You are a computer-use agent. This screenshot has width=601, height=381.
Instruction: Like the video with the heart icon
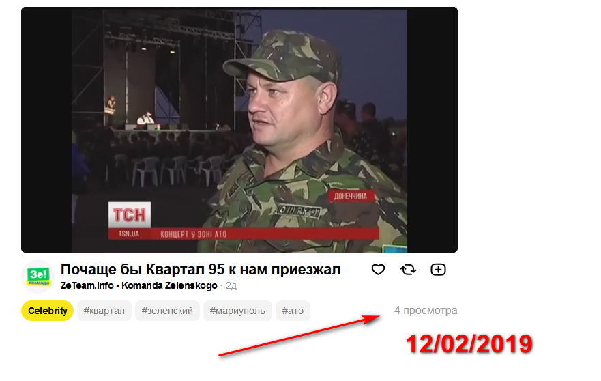[378, 270]
